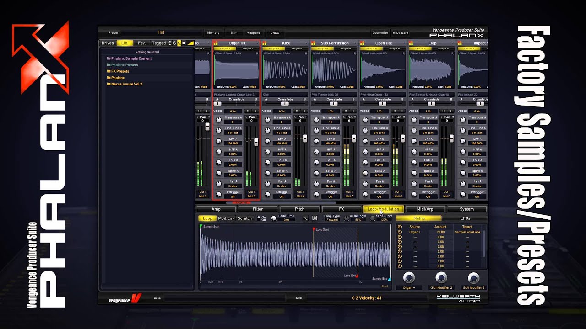Image resolution: width=586 pixels, height=329 pixels.
Task: Switch to the LFOs tab
Action: click(x=465, y=218)
